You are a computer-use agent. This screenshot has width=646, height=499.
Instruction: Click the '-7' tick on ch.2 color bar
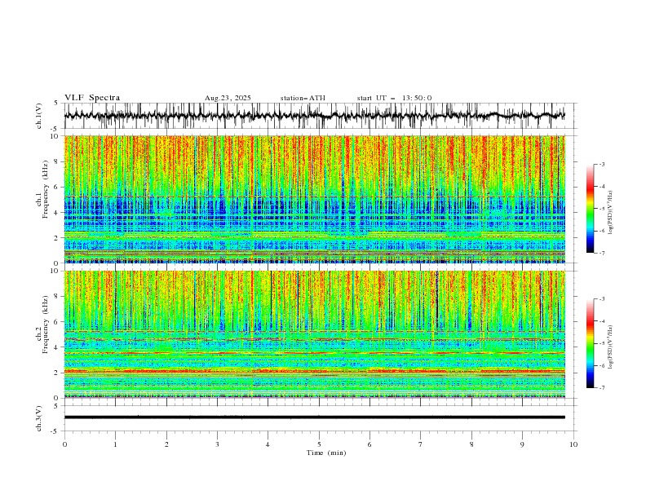tap(602, 388)
